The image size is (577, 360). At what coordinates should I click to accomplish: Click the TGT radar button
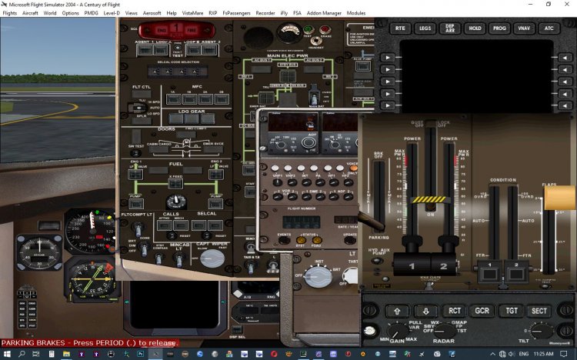pyautogui.click(x=510, y=312)
